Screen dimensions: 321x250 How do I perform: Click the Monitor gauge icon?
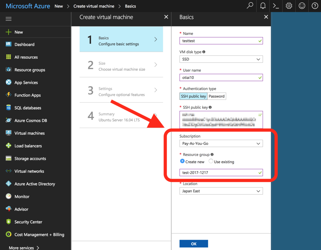(8, 196)
